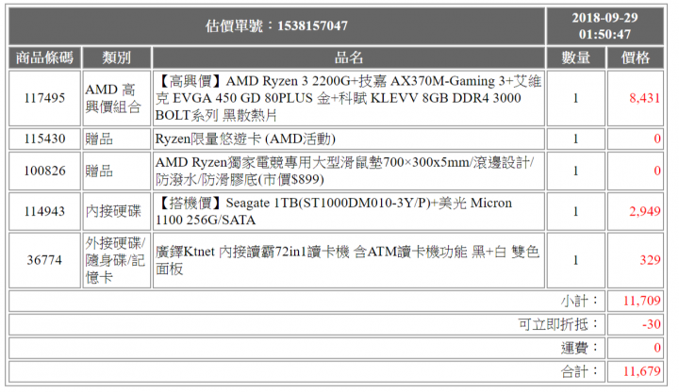Click the 運費 label
679x392 pixels.
580,348
